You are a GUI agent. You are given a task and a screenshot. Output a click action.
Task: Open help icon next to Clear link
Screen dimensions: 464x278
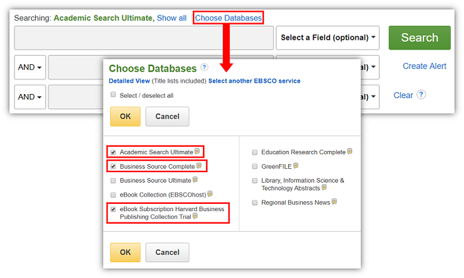coord(421,95)
